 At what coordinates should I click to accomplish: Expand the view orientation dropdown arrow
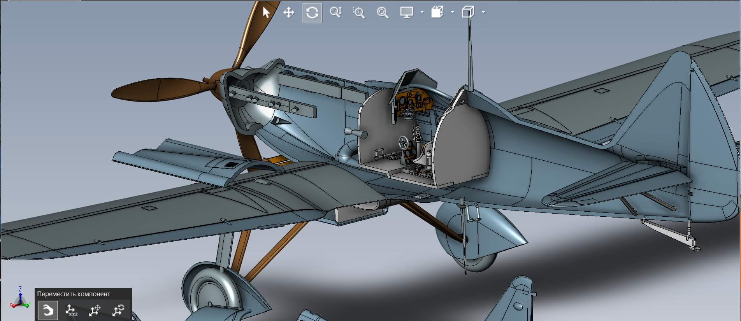click(452, 12)
